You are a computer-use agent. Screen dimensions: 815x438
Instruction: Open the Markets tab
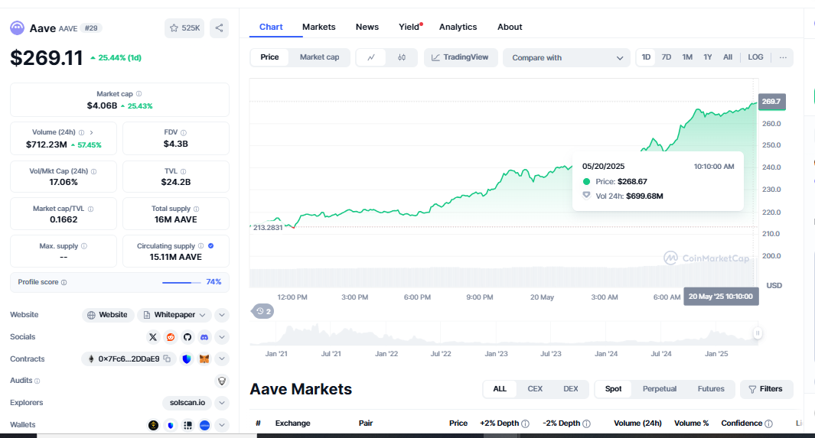tap(318, 27)
